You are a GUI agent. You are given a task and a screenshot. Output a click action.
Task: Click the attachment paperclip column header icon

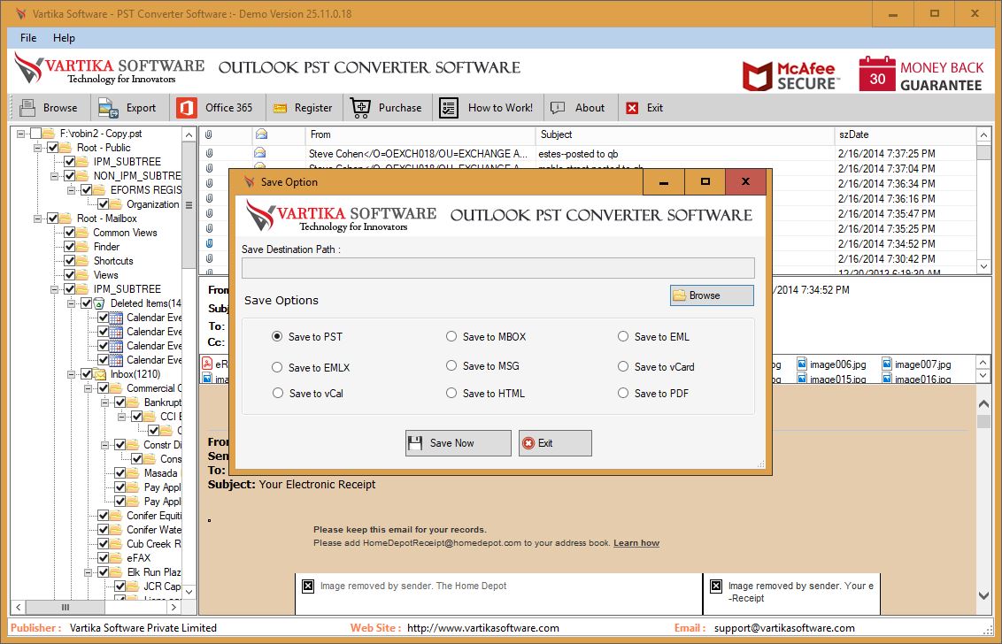pos(208,134)
